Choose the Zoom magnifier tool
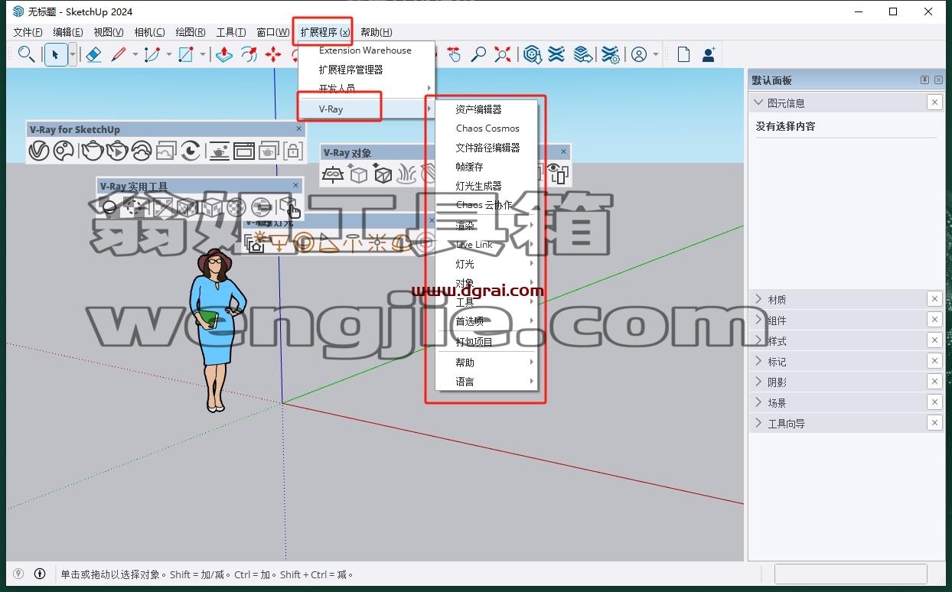 coord(478,54)
